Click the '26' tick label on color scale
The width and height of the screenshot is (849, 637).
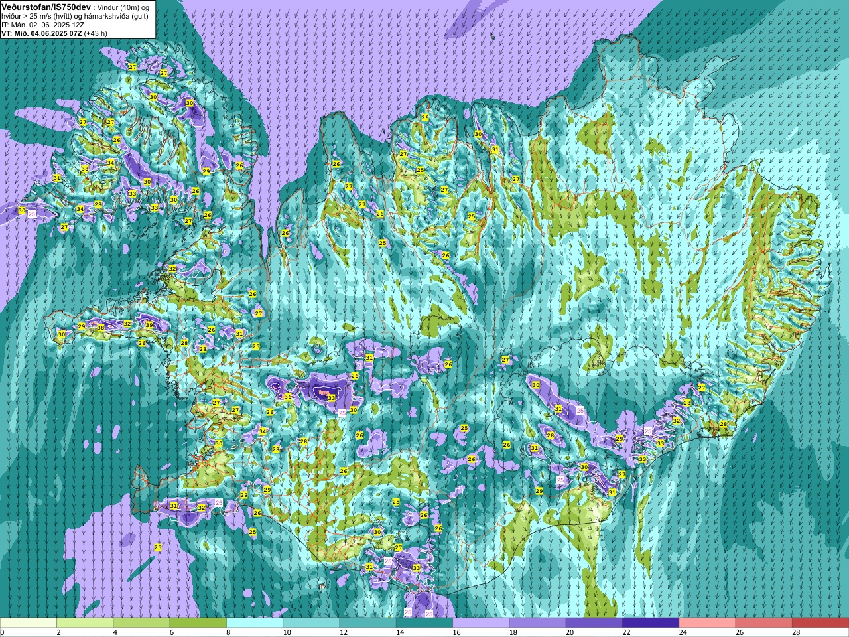(x=740, y=632)
